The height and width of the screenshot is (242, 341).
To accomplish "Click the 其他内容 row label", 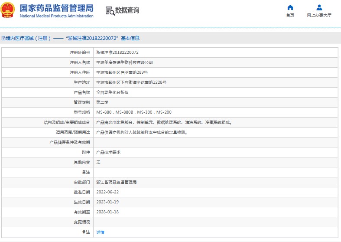I will (x=82, y=162).
